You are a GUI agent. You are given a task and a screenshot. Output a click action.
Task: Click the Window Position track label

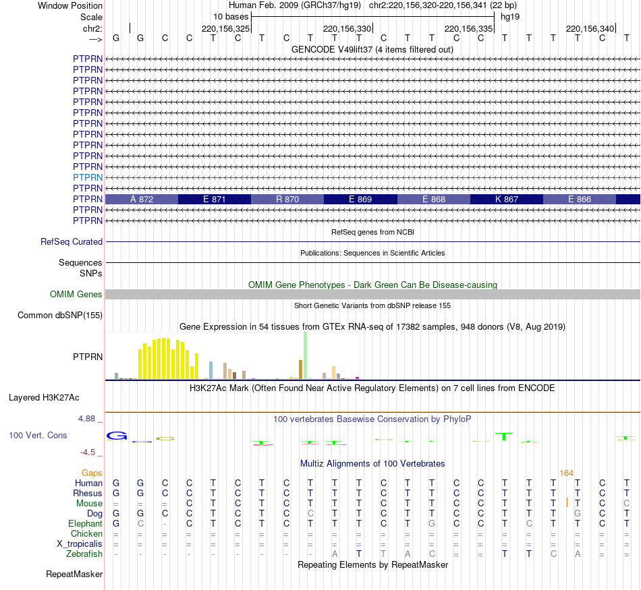pos(70,5)
